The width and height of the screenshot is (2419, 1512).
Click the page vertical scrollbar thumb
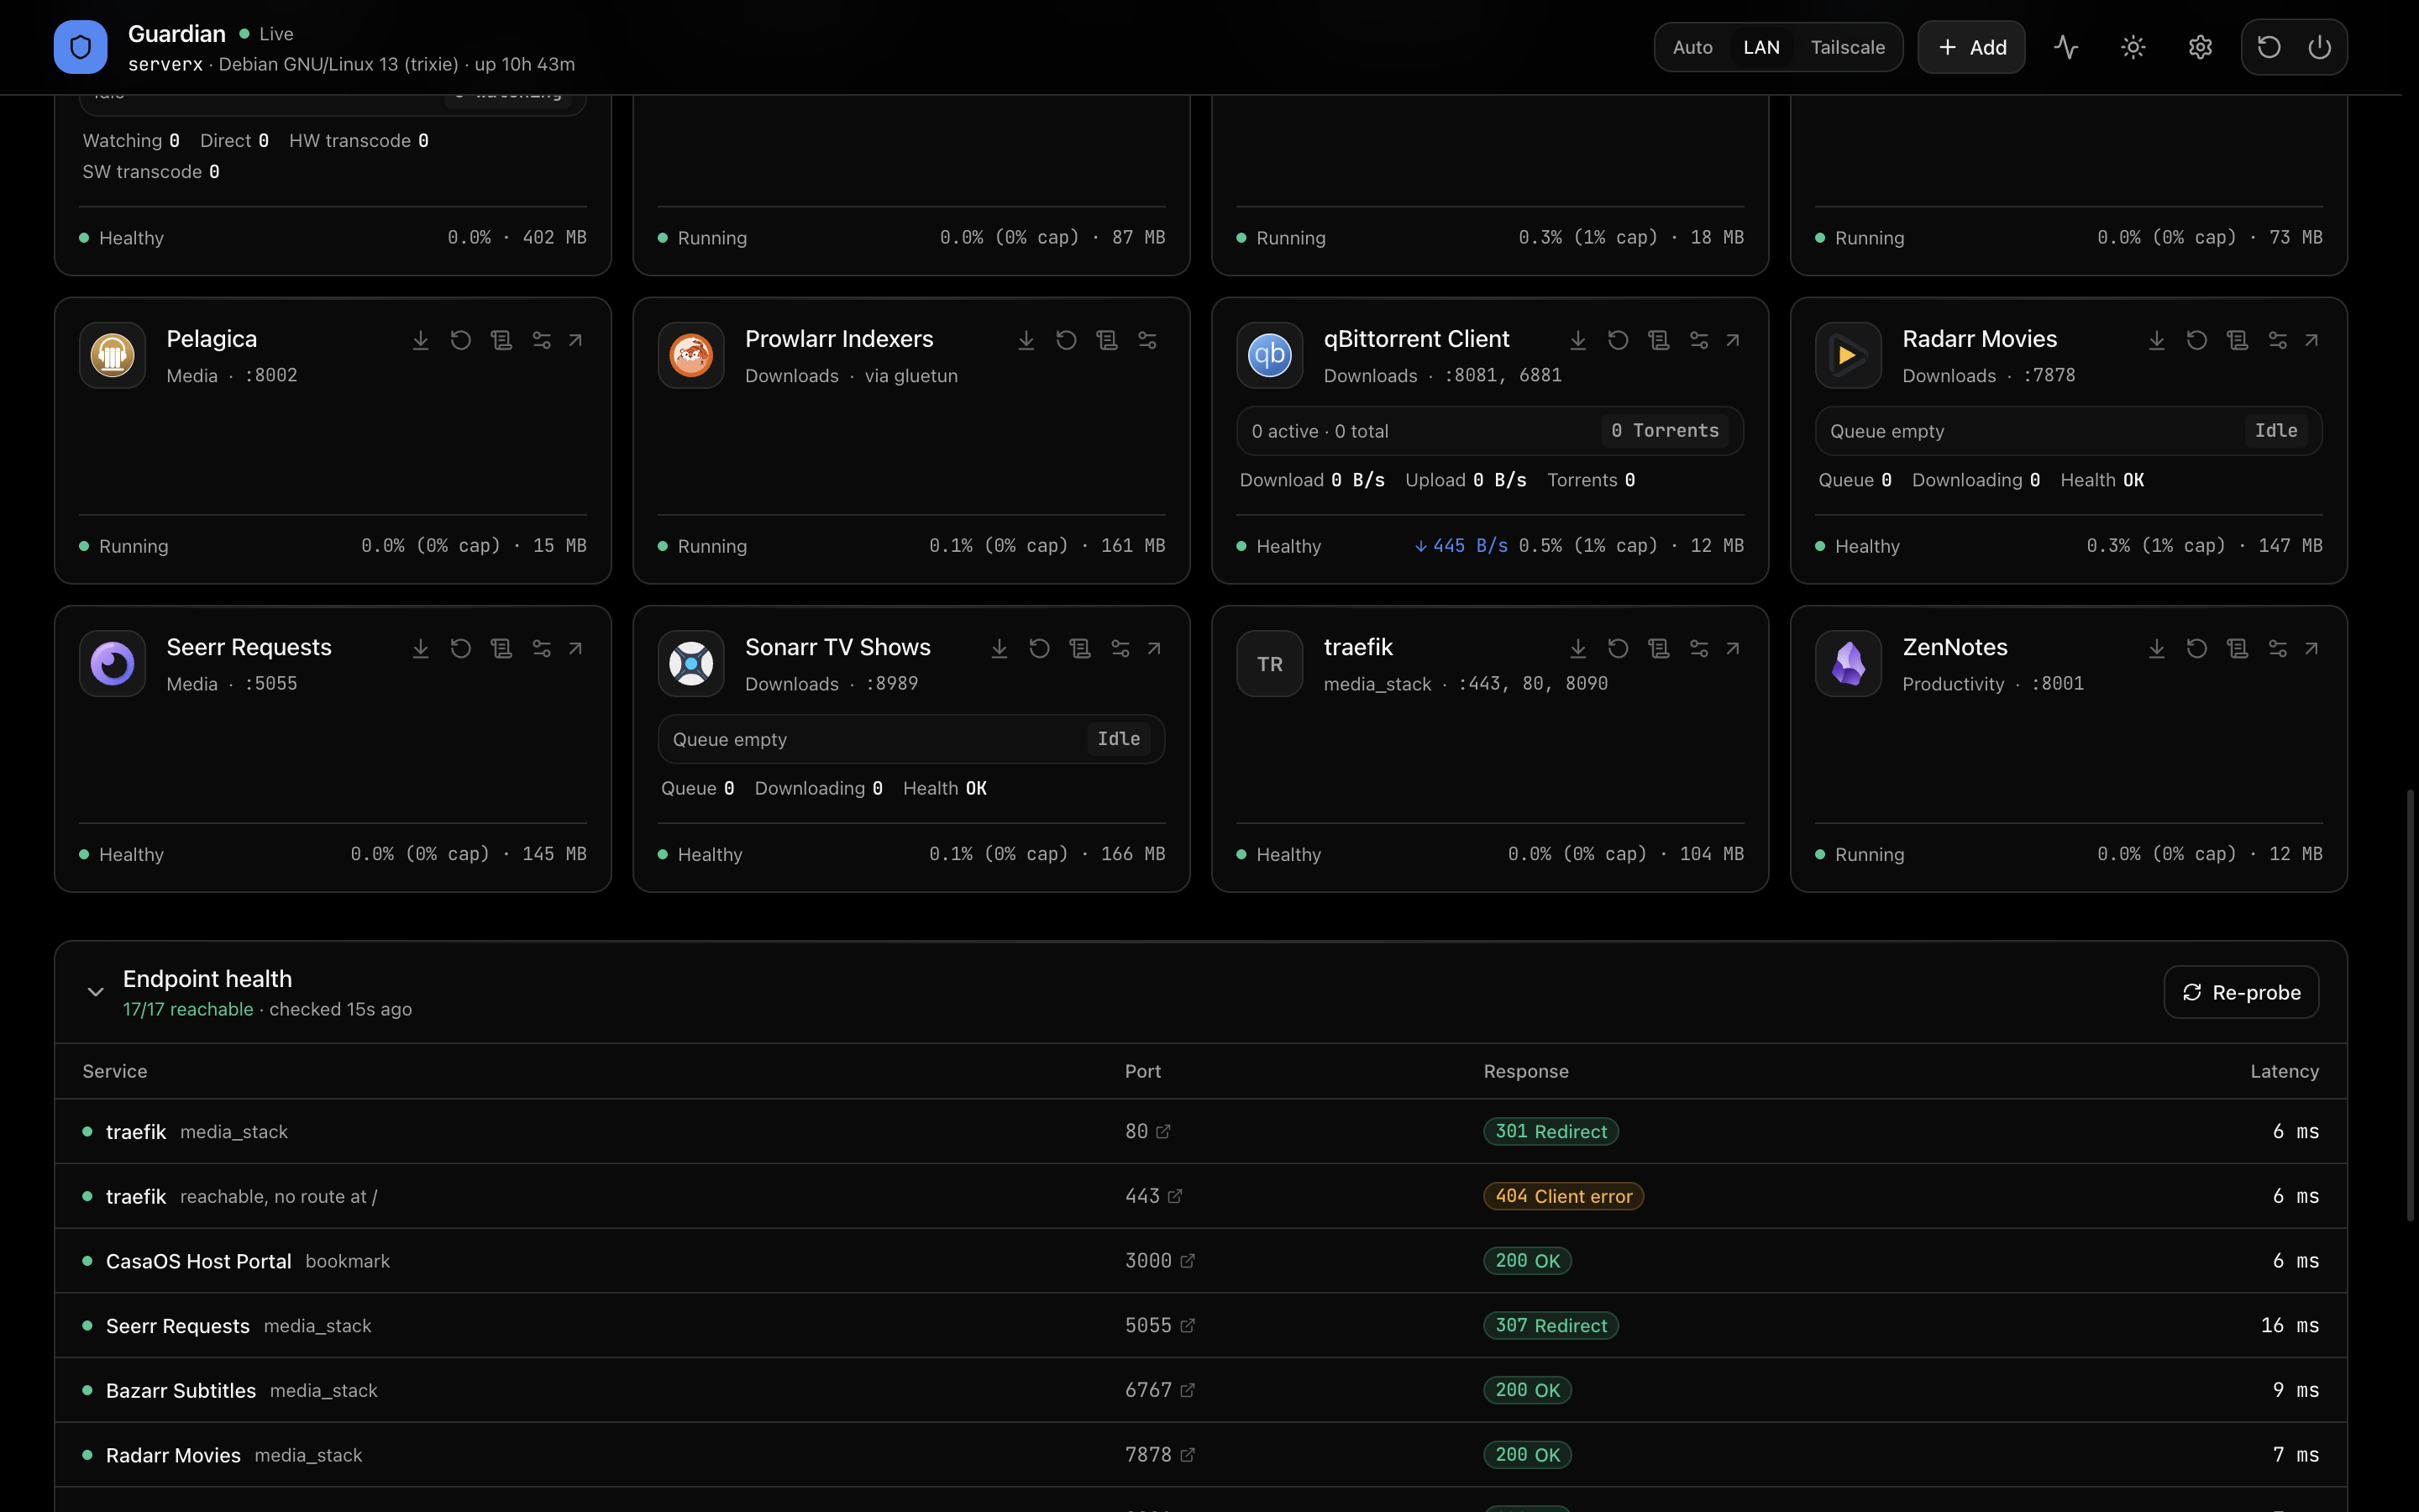(2410, 1005)
